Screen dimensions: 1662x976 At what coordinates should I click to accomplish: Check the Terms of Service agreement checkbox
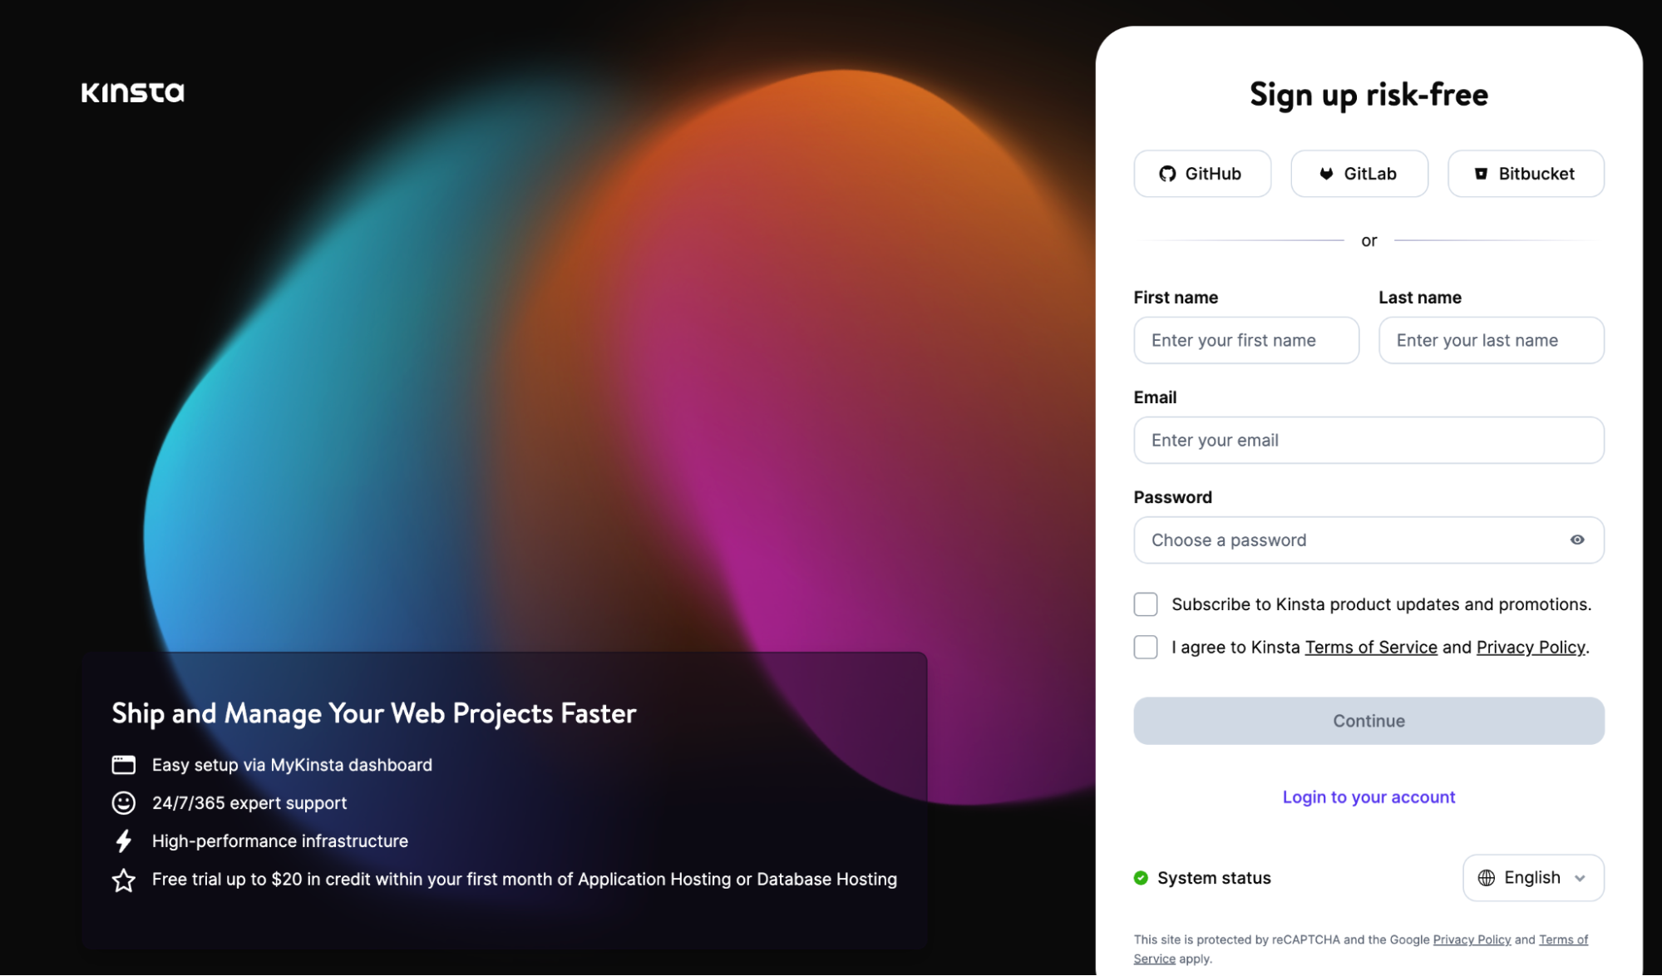coord(1145,646)
